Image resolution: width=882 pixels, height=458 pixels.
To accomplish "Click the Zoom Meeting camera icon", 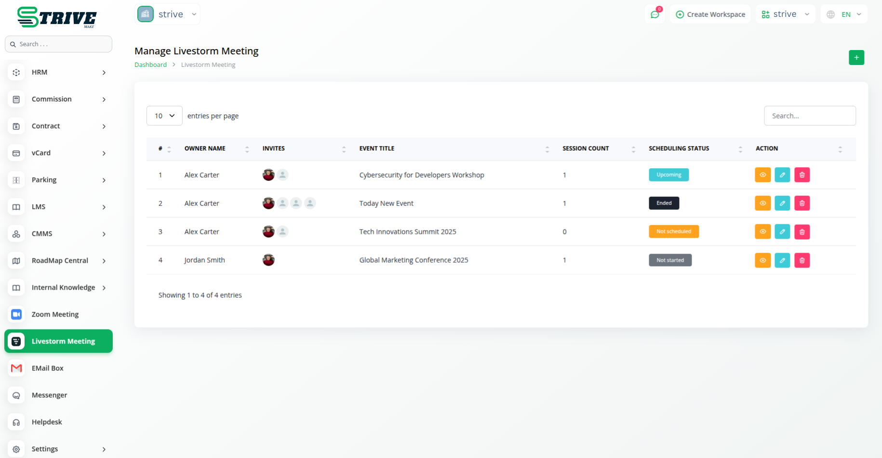I will (16, 315).
